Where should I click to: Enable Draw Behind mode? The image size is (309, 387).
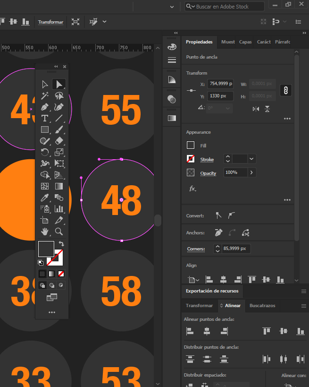(52, 285)
